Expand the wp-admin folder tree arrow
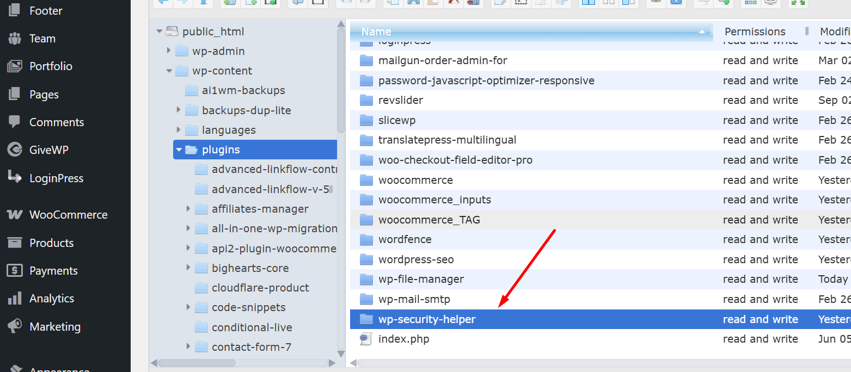851x372 pixels. tap(169, 51)
